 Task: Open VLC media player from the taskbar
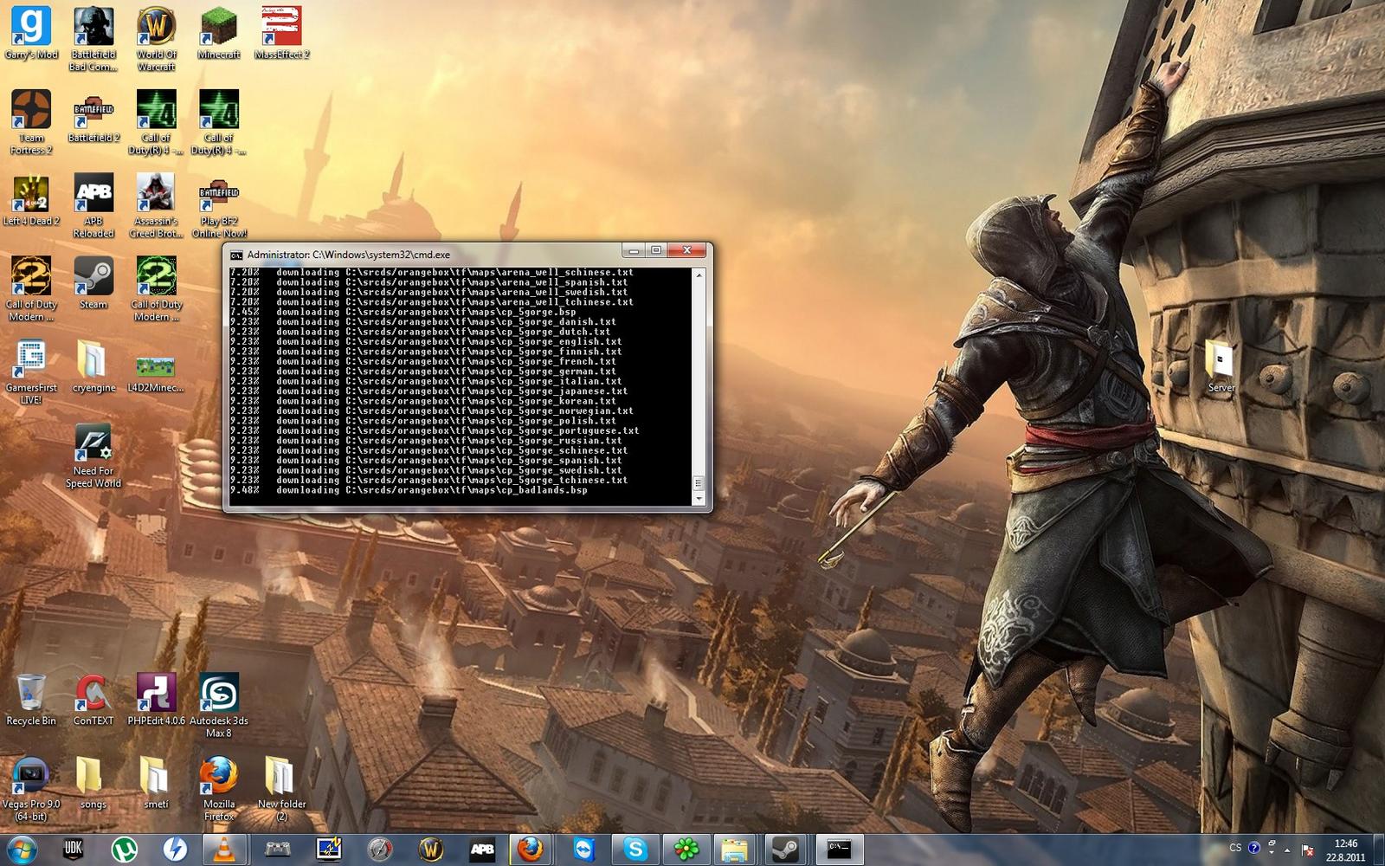pos(225,850)
